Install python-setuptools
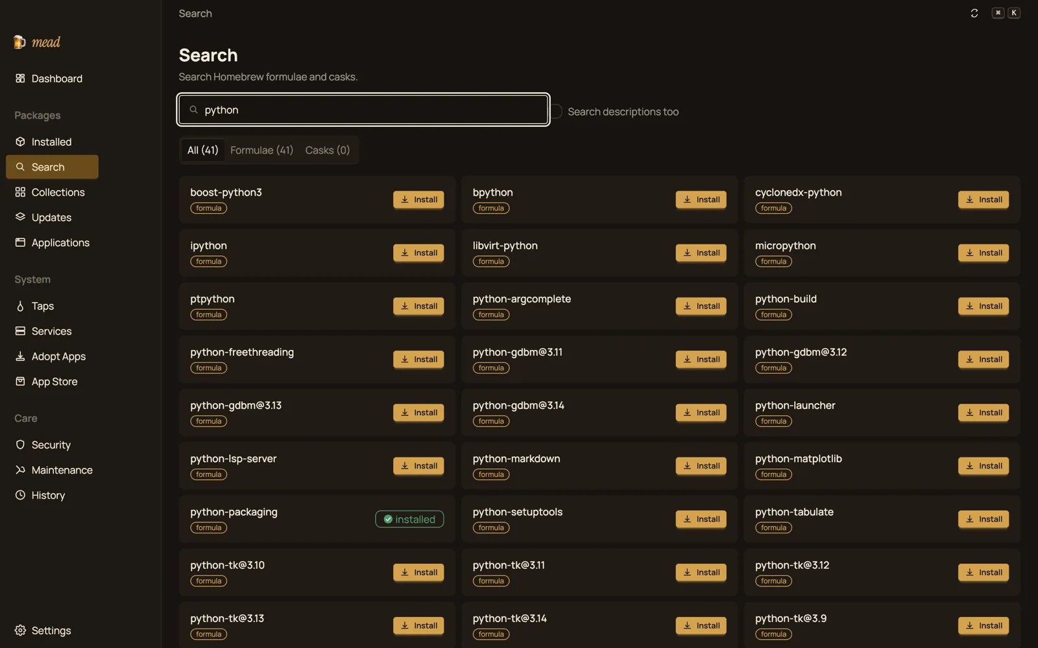The width and height of the screenshot is (1038, 648). click(x=701, y=519)
